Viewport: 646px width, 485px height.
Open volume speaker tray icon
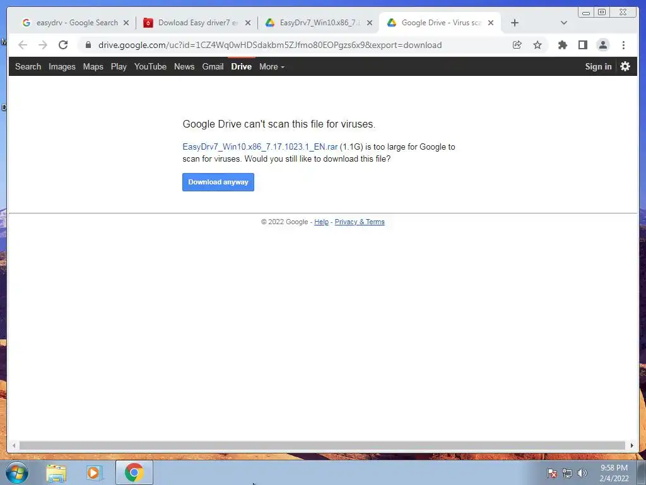(582, 473)
